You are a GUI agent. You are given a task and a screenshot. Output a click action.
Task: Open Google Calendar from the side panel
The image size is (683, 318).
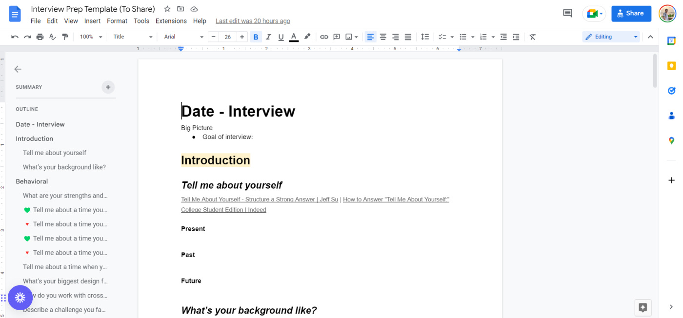671,40
